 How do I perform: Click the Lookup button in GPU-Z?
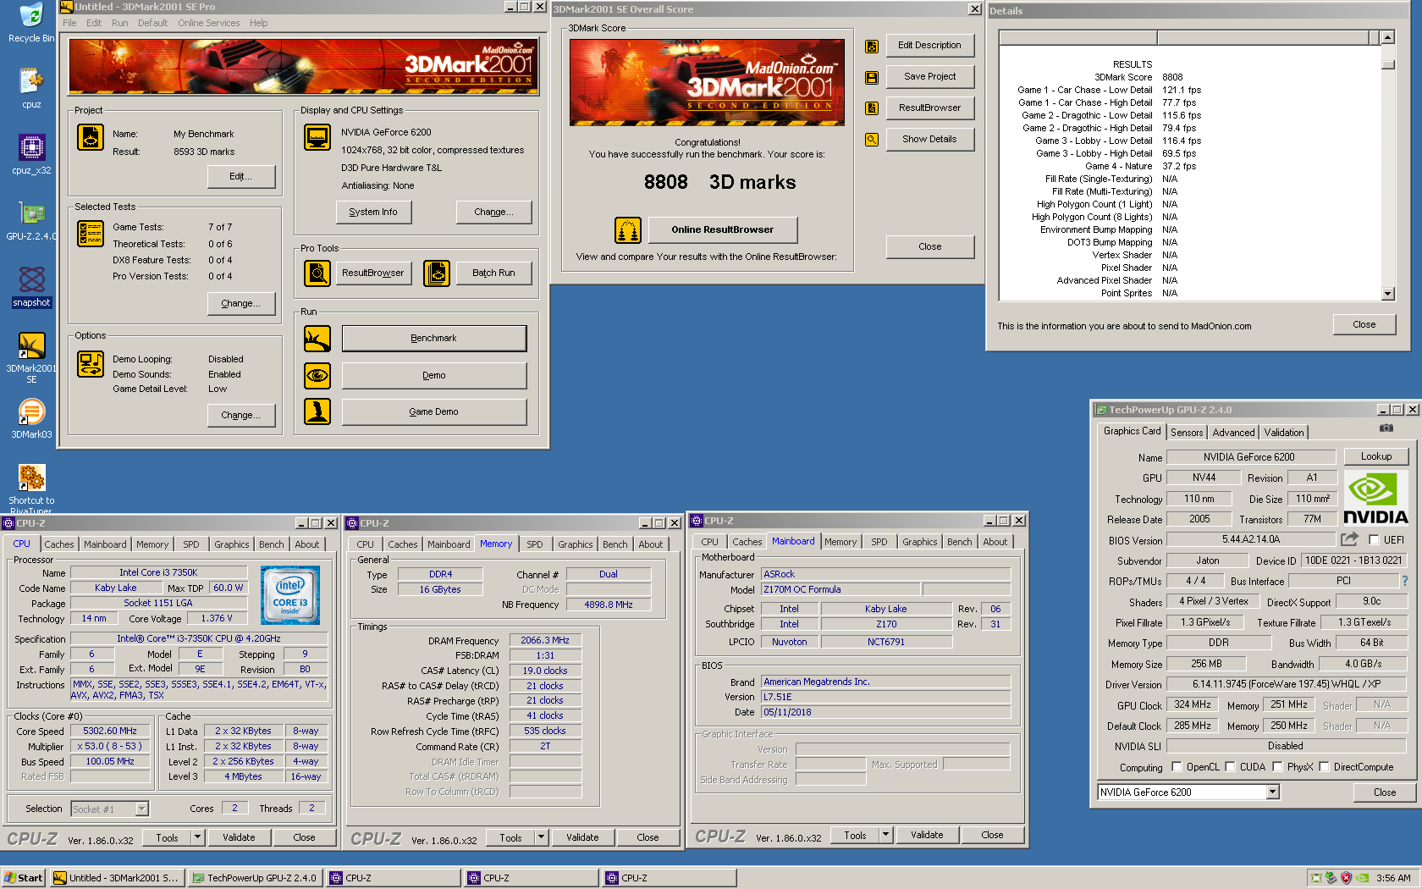point(1376,457)
